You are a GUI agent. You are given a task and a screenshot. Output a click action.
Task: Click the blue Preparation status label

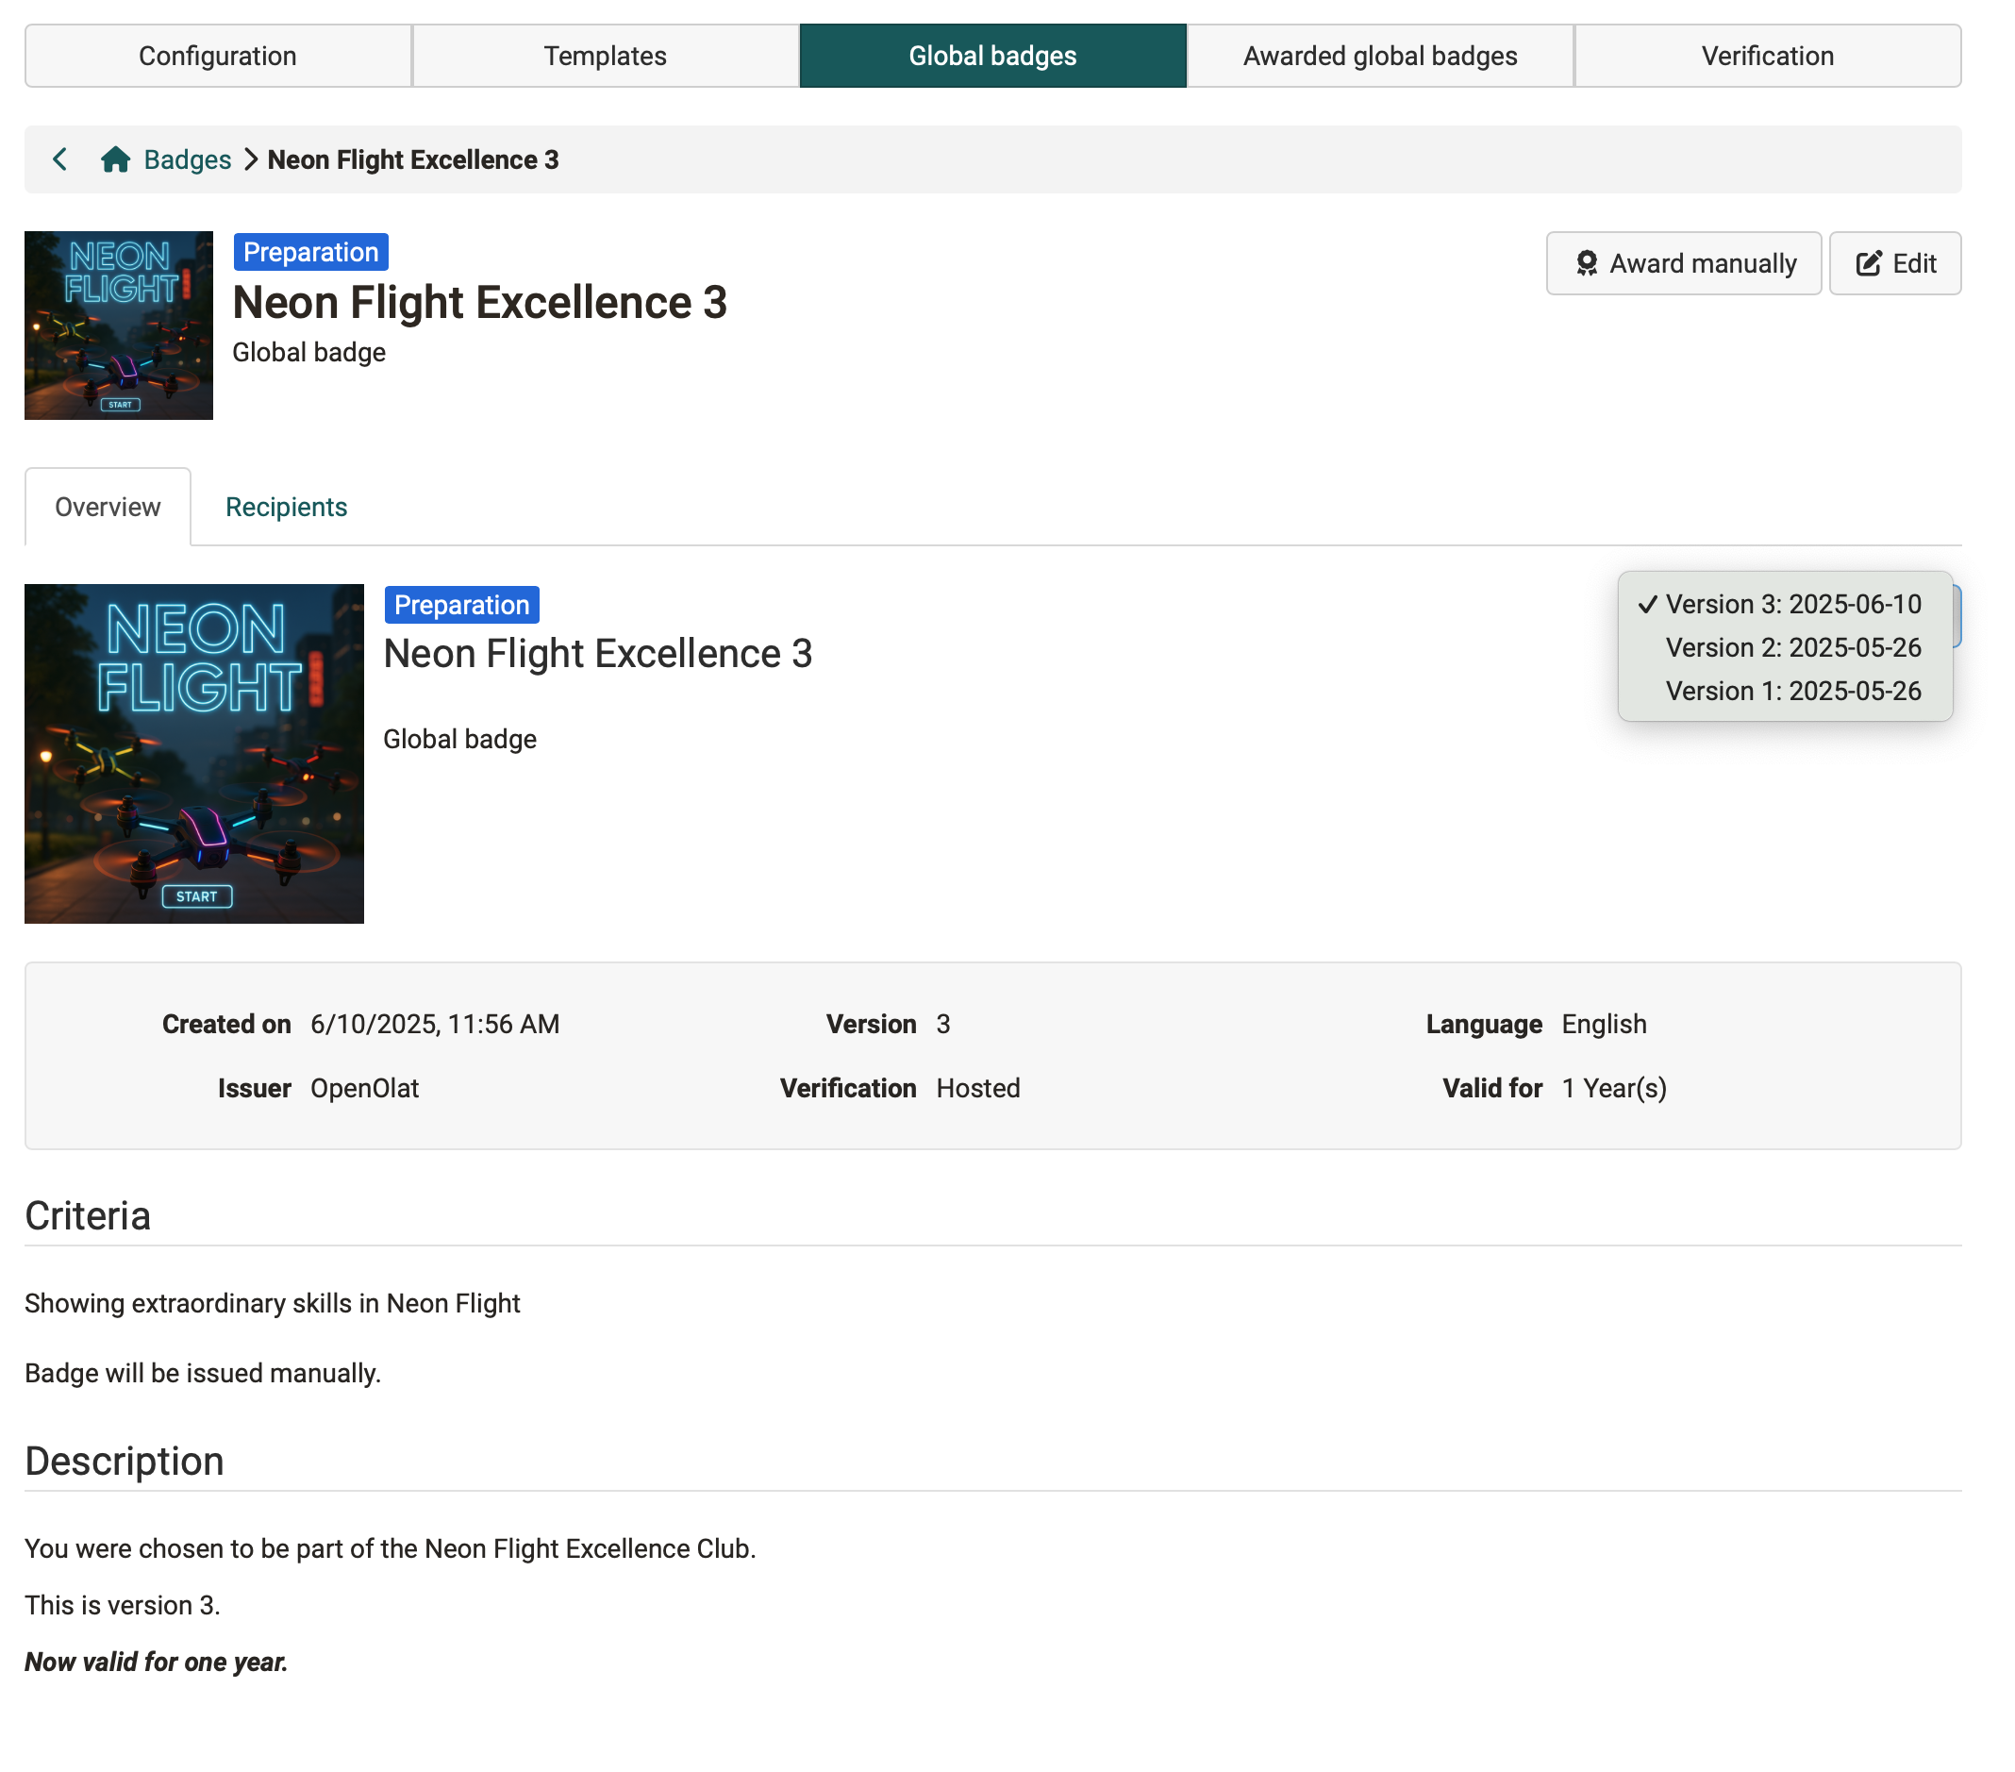click(310, 251)
